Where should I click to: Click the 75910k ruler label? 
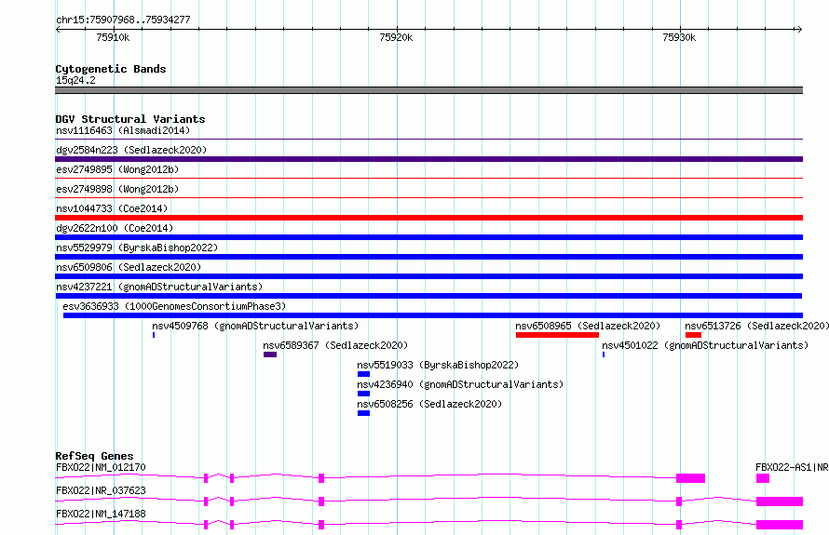coord(113,37)
